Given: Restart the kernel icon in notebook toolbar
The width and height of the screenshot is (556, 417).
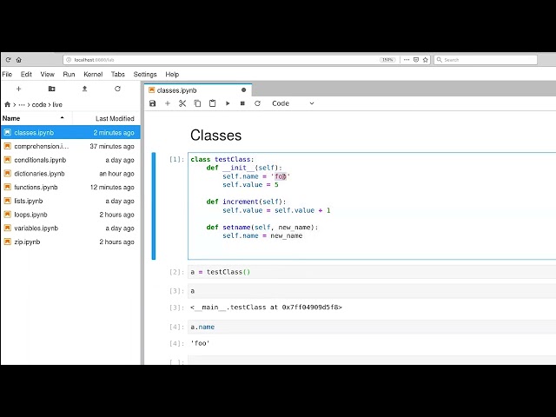Looking at the screenshot, I should coord(257,103).
